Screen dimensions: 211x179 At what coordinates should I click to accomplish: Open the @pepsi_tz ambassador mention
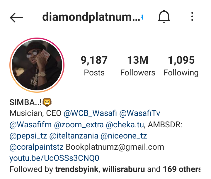tap(28, 136)
